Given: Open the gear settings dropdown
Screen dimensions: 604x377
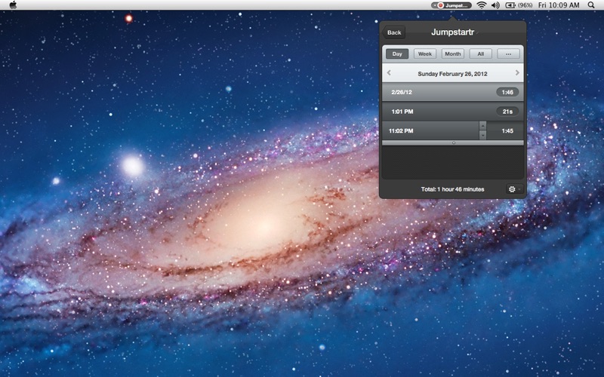Looking at the screenshot, I should (513, 189).
